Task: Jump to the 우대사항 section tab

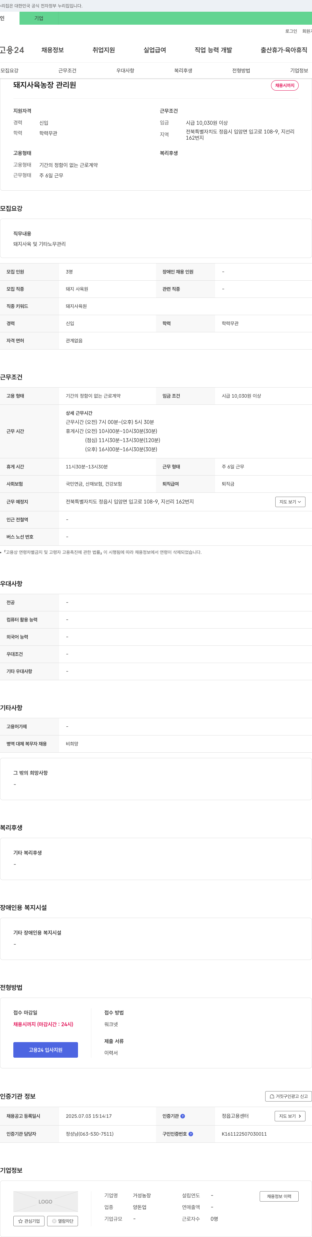Action: [125, 70]
